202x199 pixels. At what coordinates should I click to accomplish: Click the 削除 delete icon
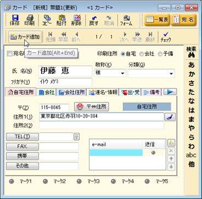[x=77, y=20]
